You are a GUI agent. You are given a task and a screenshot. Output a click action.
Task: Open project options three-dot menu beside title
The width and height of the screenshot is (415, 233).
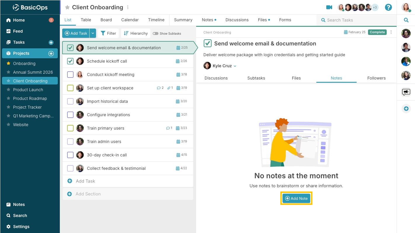[x=128, y=7]
